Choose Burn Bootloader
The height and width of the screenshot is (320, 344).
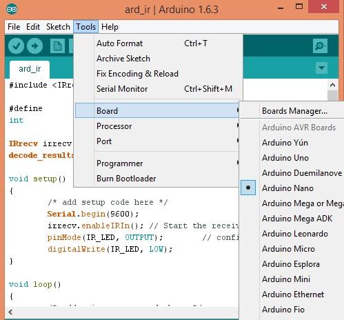click(x=156, y=179)
